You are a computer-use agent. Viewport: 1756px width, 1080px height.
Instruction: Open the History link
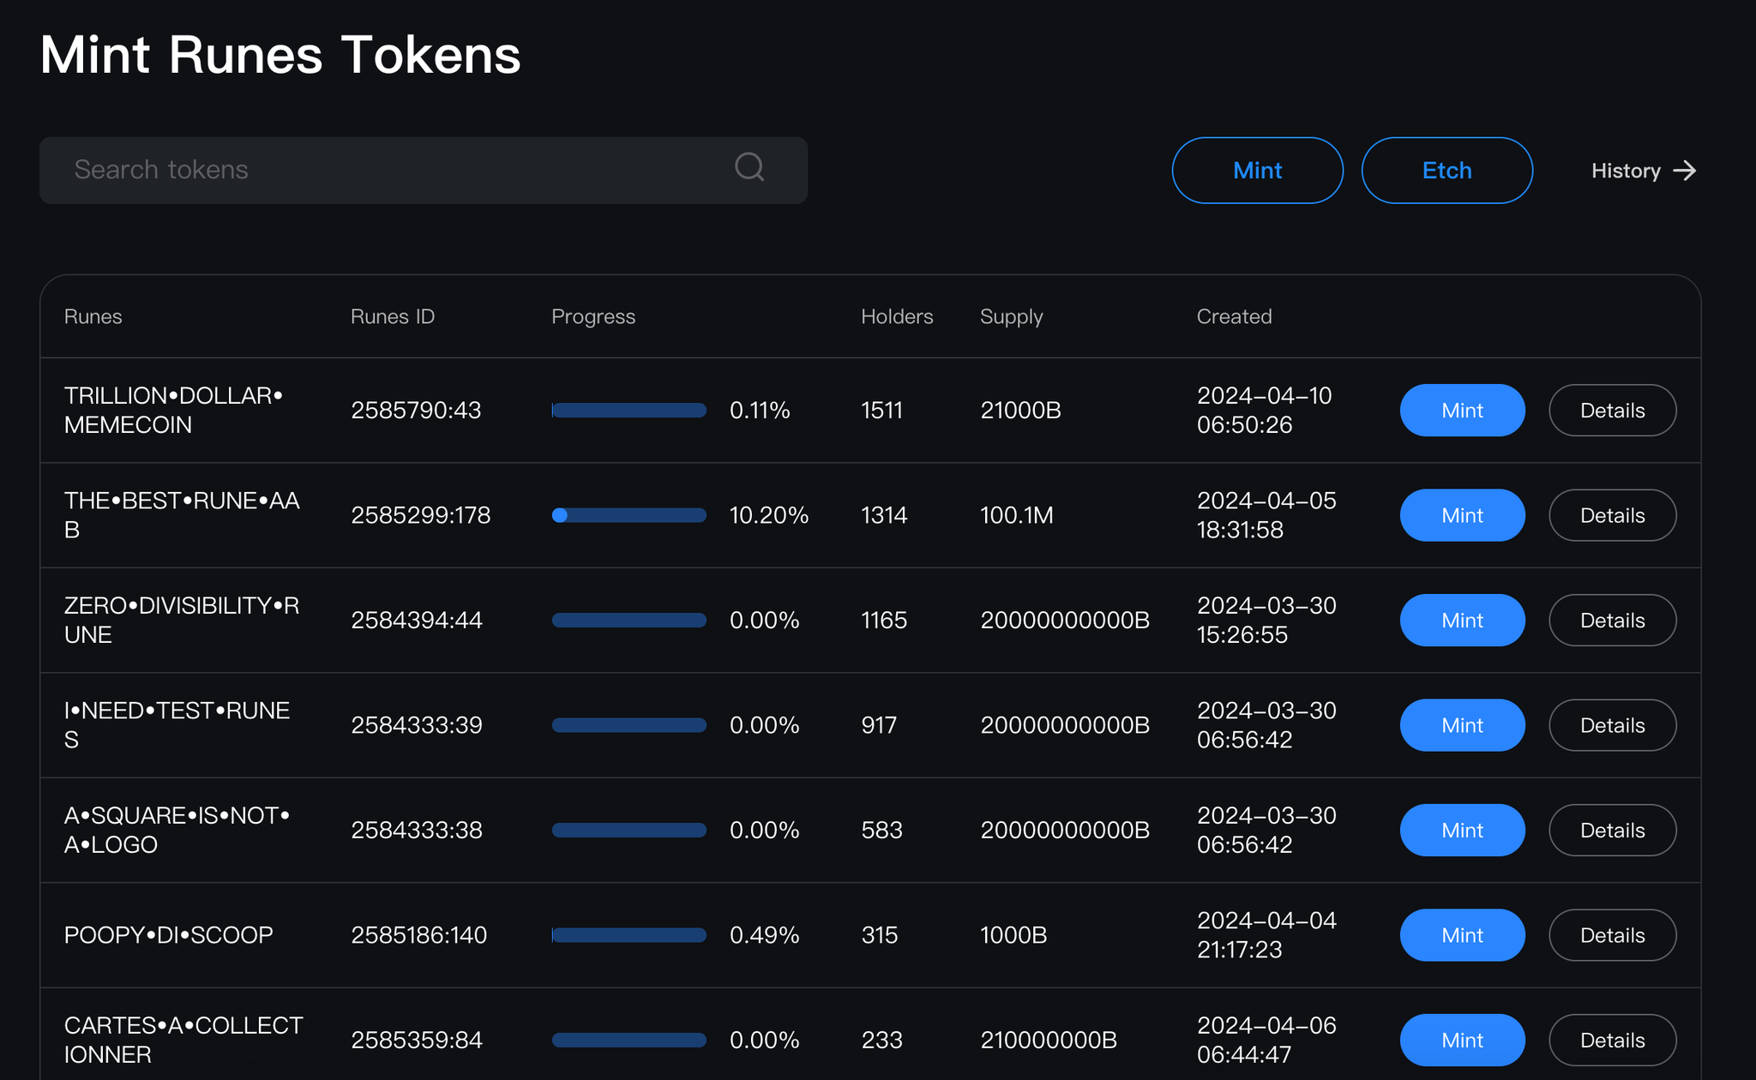1627,171
